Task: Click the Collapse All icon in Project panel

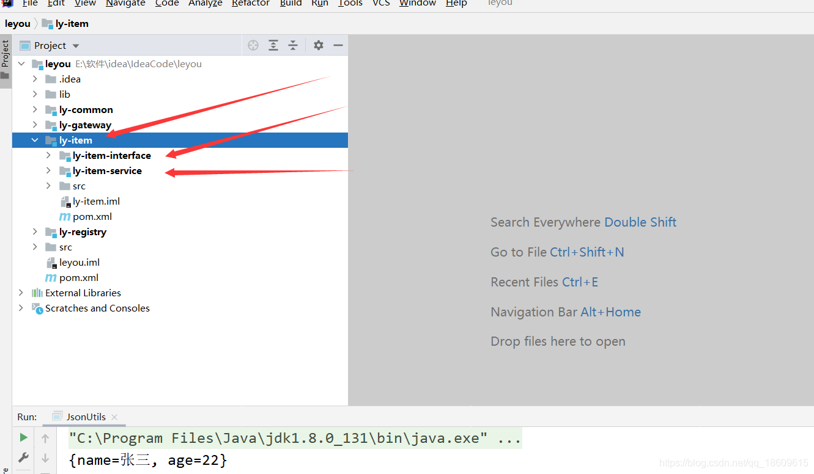Action: point(293,45)
